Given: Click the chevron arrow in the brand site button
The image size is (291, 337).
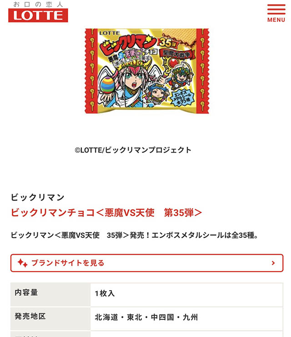Looking at the screenshot, I should tap(273, 263).
